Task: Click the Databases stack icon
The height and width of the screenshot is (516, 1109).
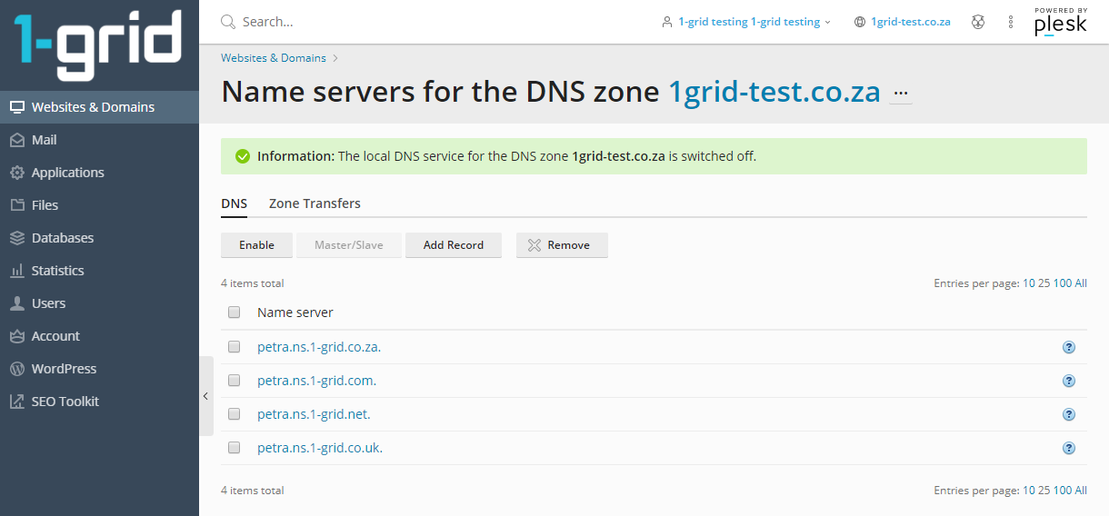Action: point(16,238)
